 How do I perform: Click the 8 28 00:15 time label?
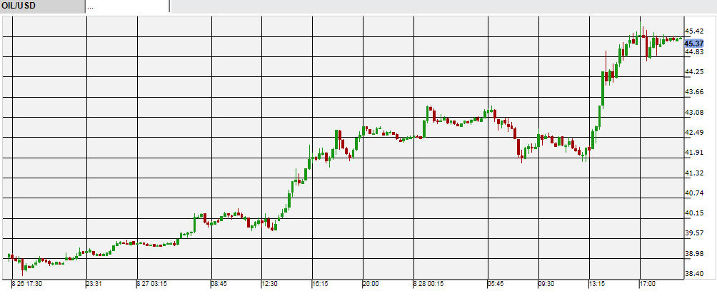[428, 284]
